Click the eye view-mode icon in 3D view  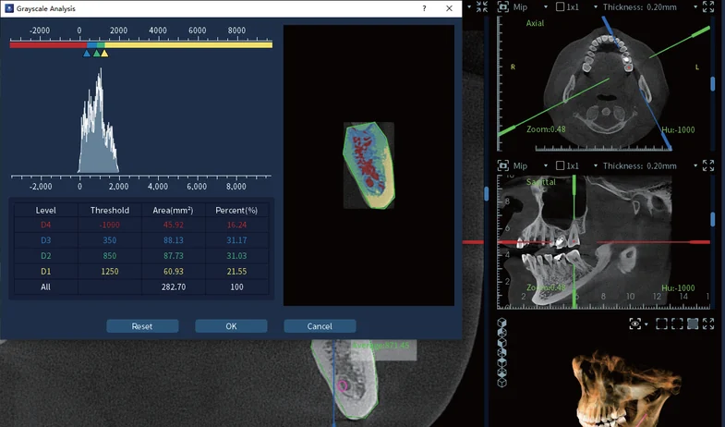(635, 323)
